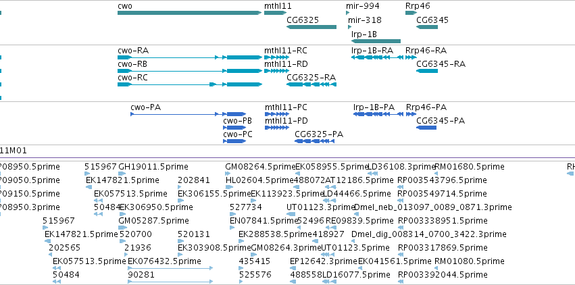Click the Irp-1B-RA transcript

click(x=377, y=57)
